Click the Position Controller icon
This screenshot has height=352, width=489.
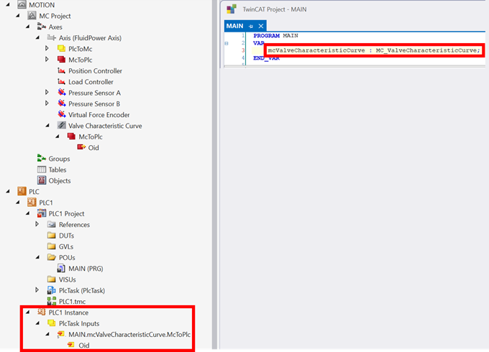click(x=61, y=70)
